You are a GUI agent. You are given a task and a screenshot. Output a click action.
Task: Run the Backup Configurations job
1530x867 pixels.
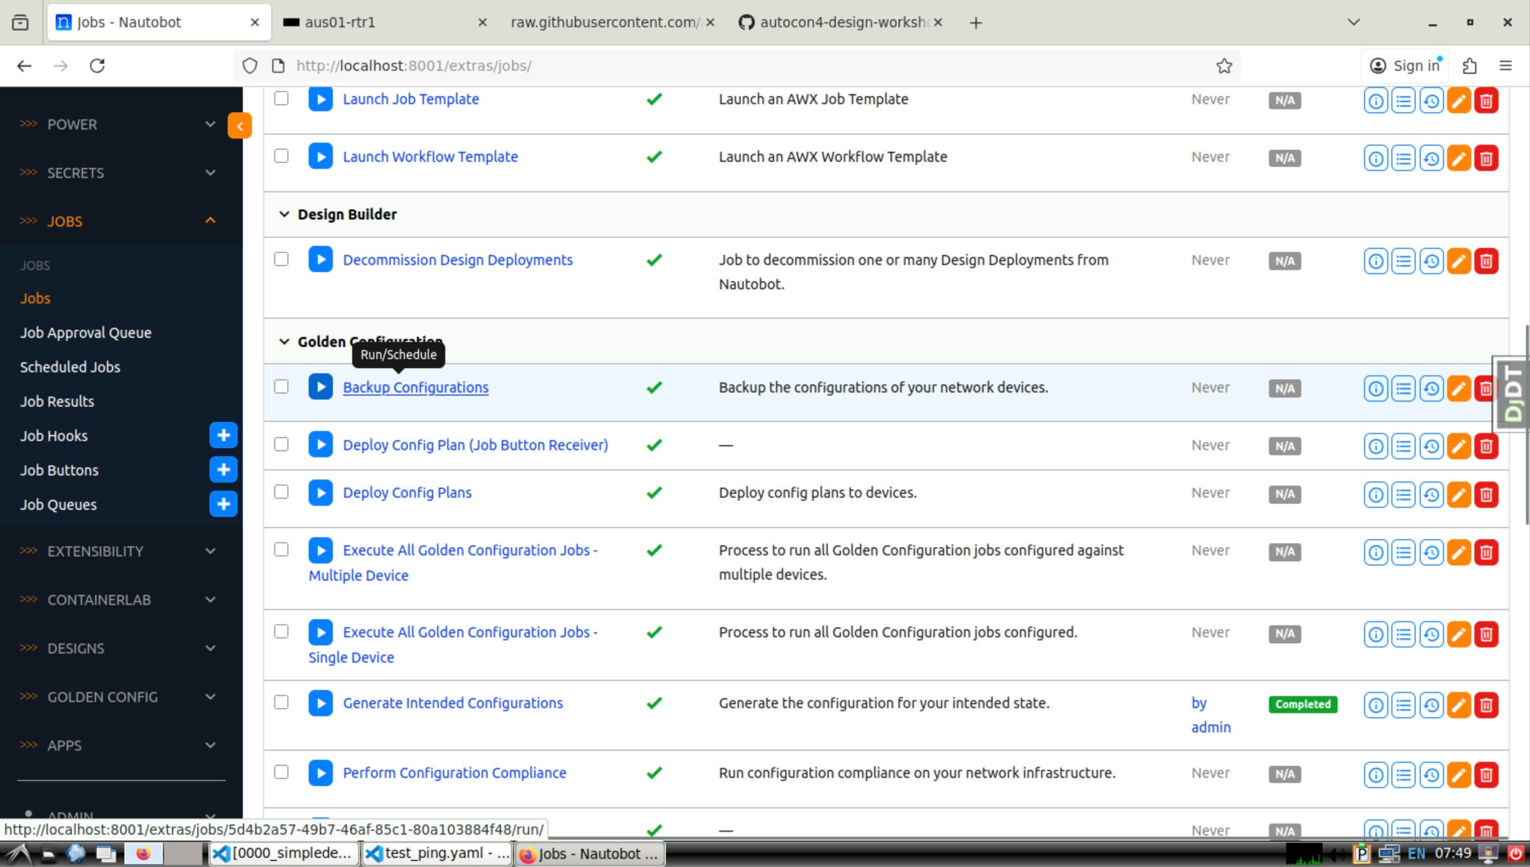tap(320, 387)
